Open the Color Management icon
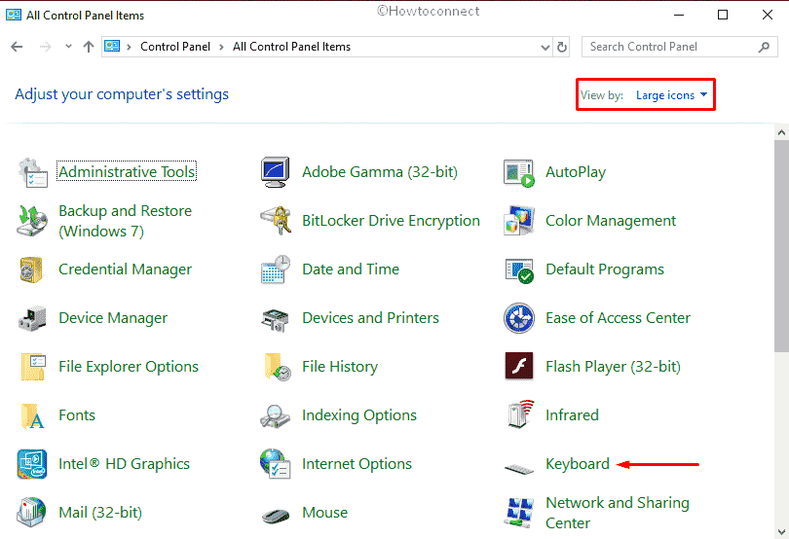Image resolution: width=789 pixels, height=539 pixels. [519, 220]
